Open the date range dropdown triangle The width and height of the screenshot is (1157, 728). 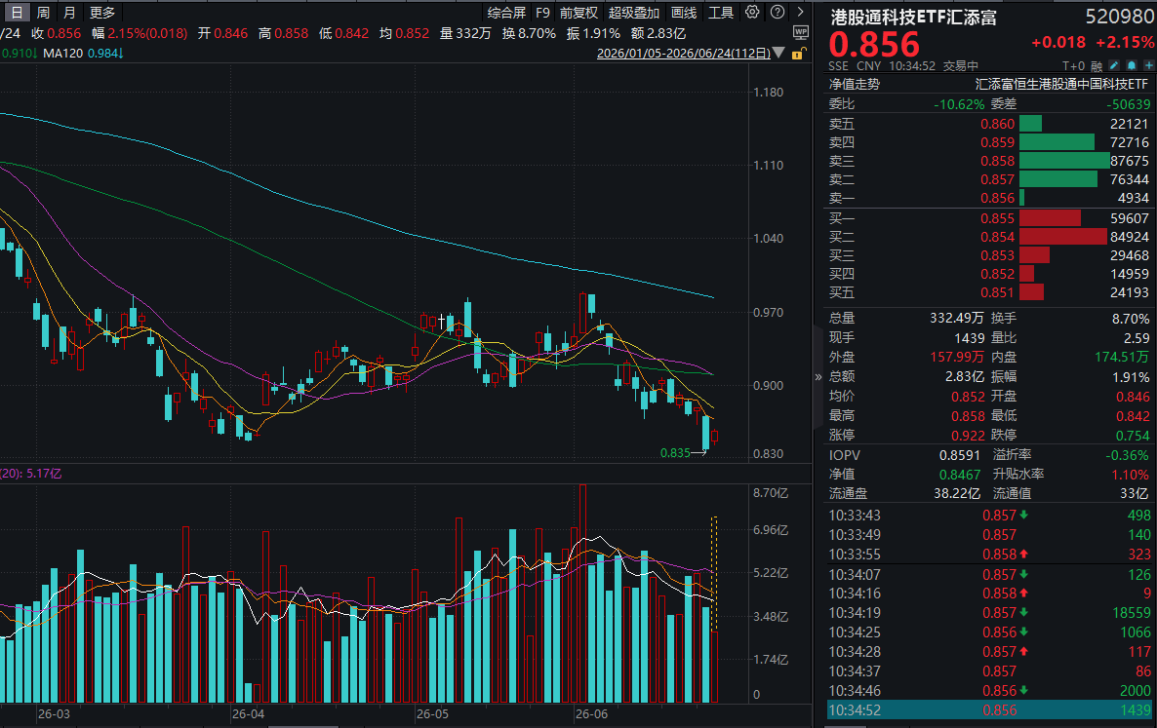tap(778, 53)
